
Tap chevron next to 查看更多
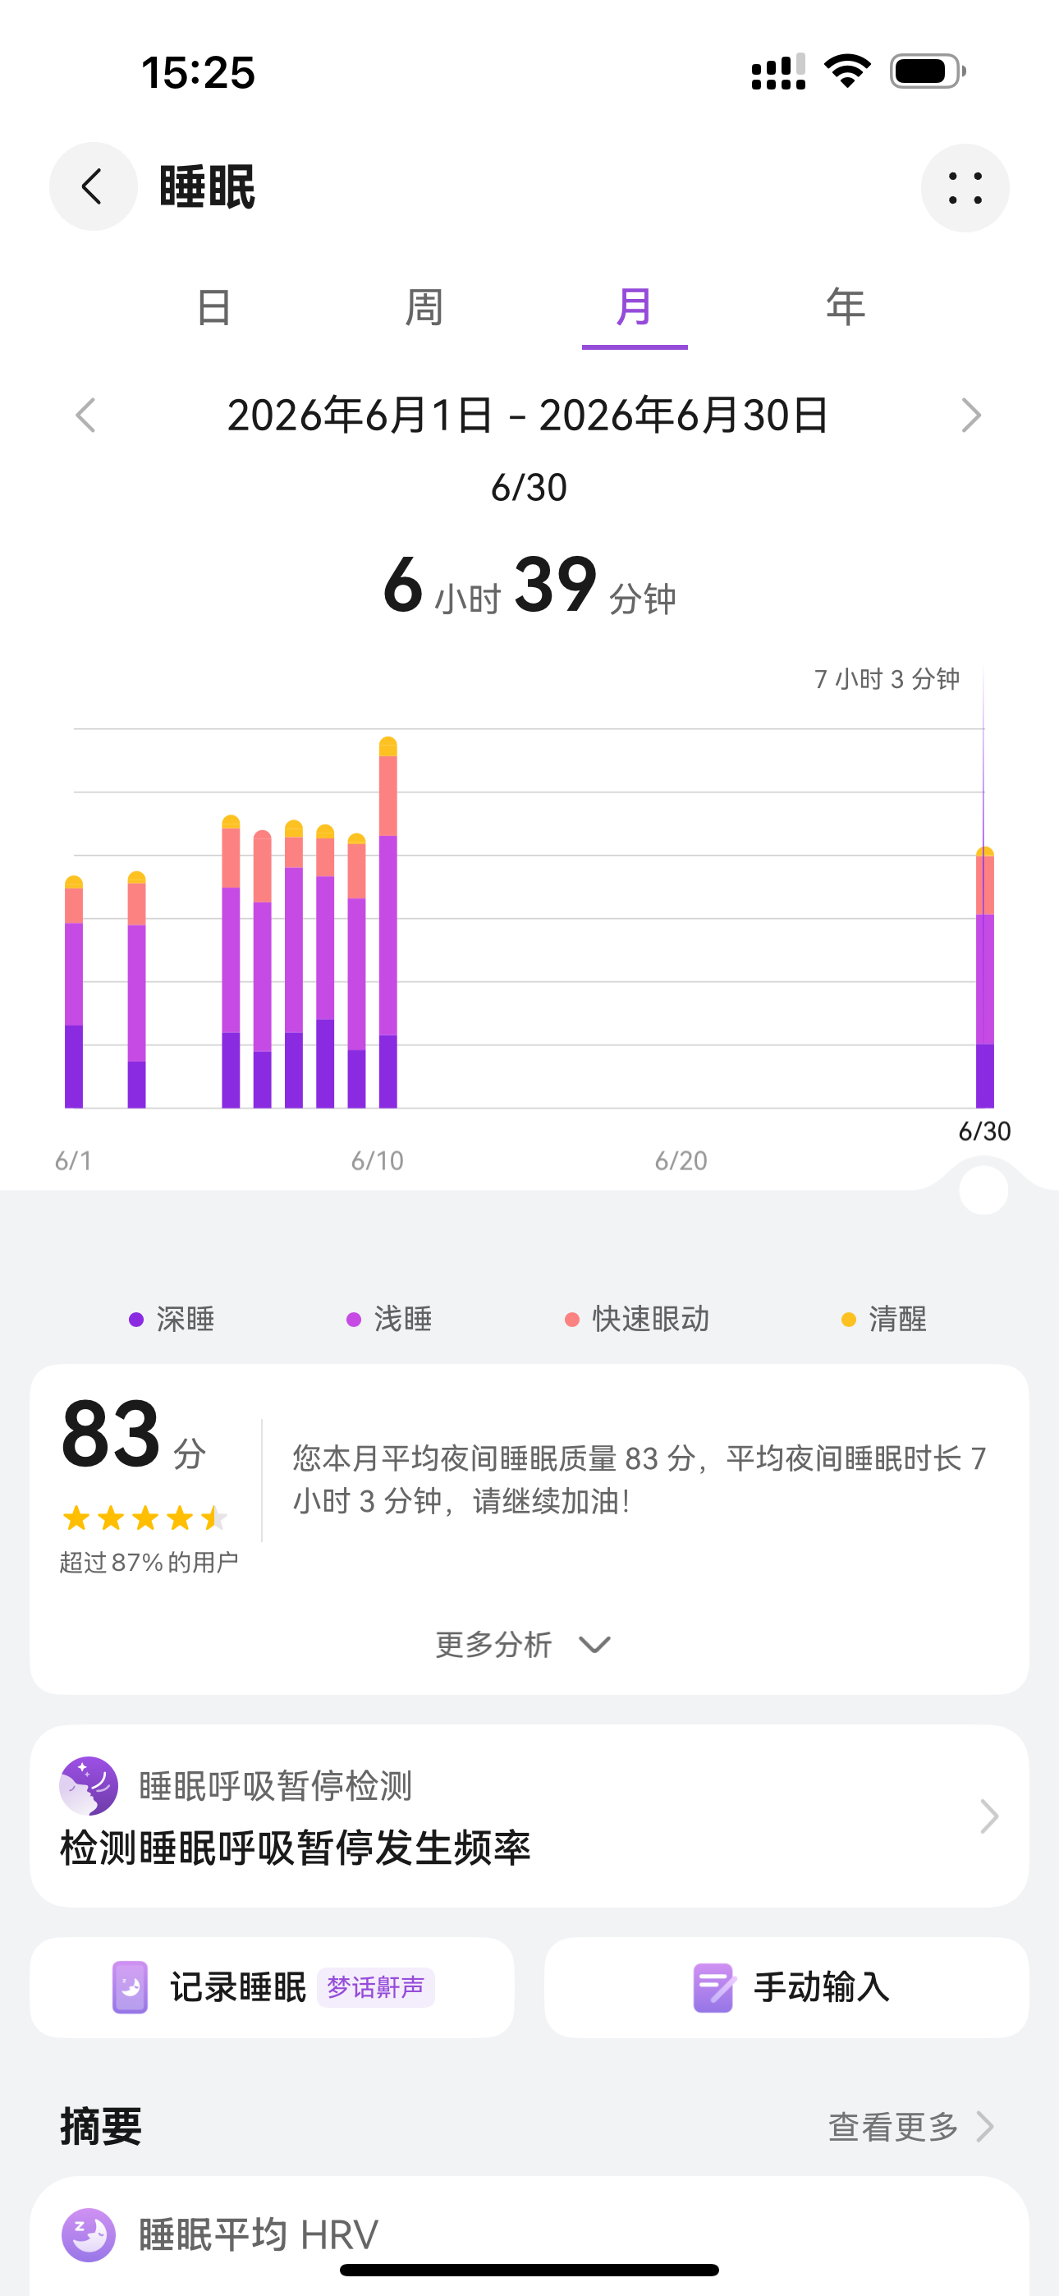pyautogui.click(x=985, y=2128)
